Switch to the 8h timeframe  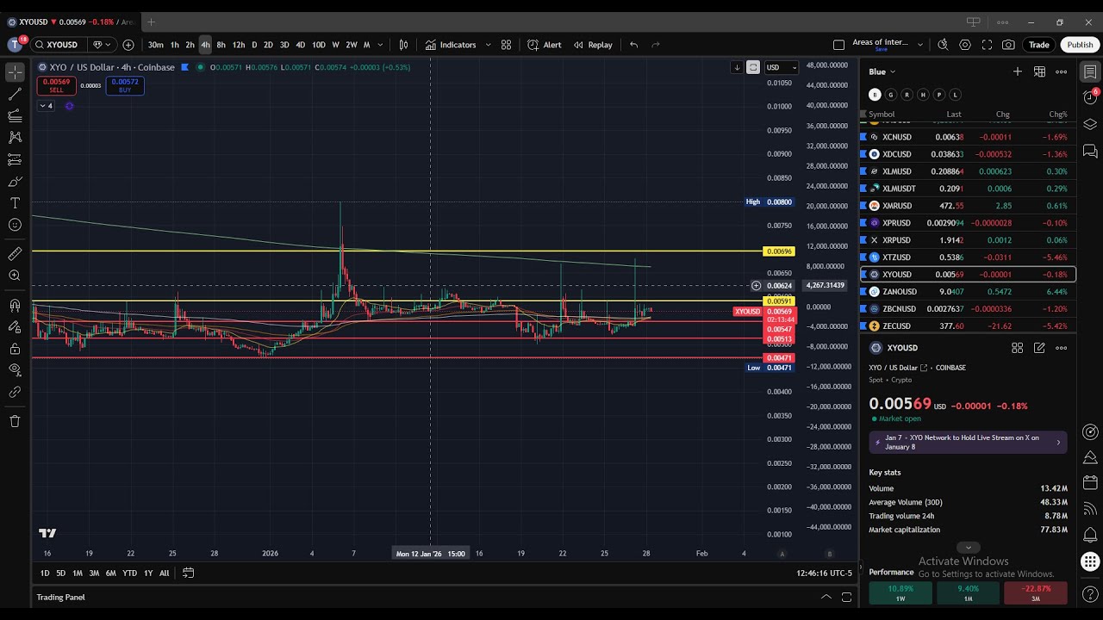click(221, 45)
